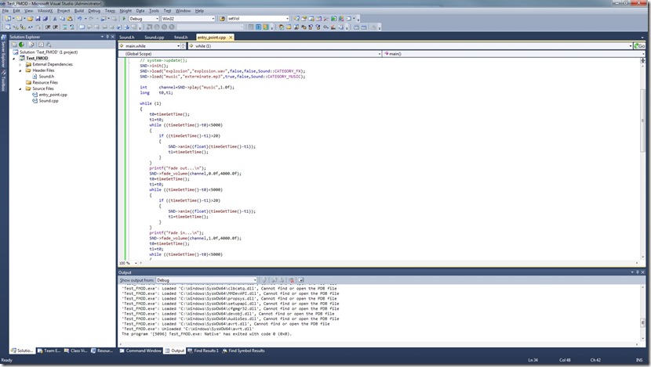The image size is (651, 367).
Task: Switch to the Sound.cpp tab
Action: (154, 38)
